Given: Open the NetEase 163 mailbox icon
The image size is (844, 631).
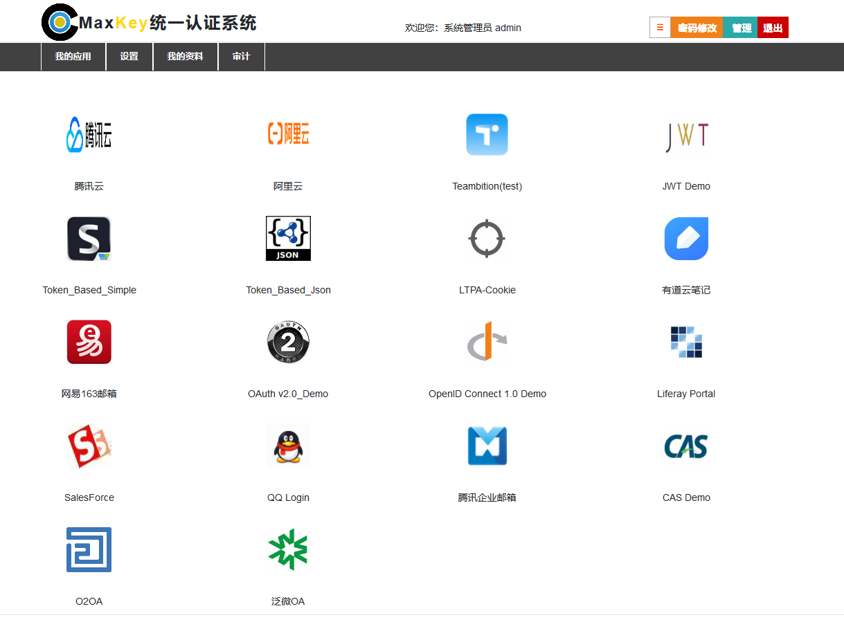Looking at the screenshot, I should click(89, 342).
